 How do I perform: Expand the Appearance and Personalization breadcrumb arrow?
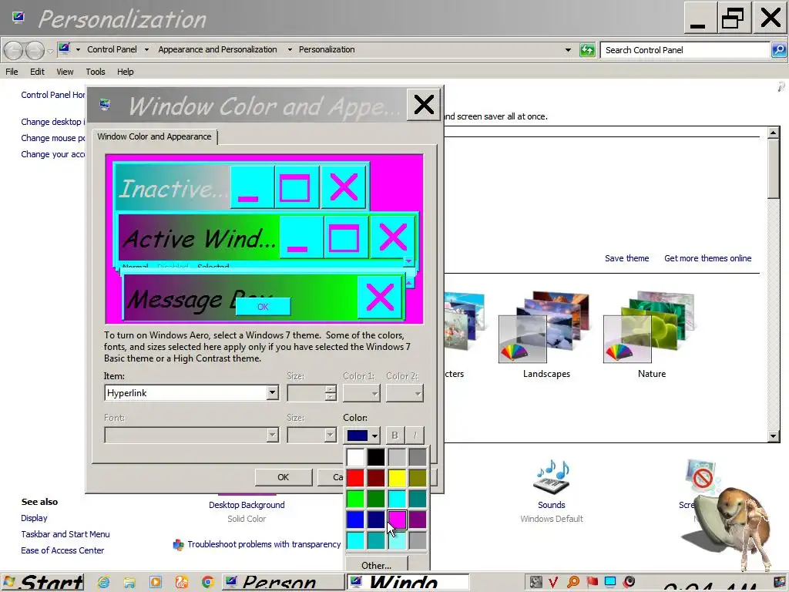290,50
